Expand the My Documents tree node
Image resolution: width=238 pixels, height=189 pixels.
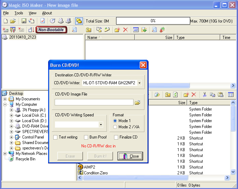click(x=5, y=99)
